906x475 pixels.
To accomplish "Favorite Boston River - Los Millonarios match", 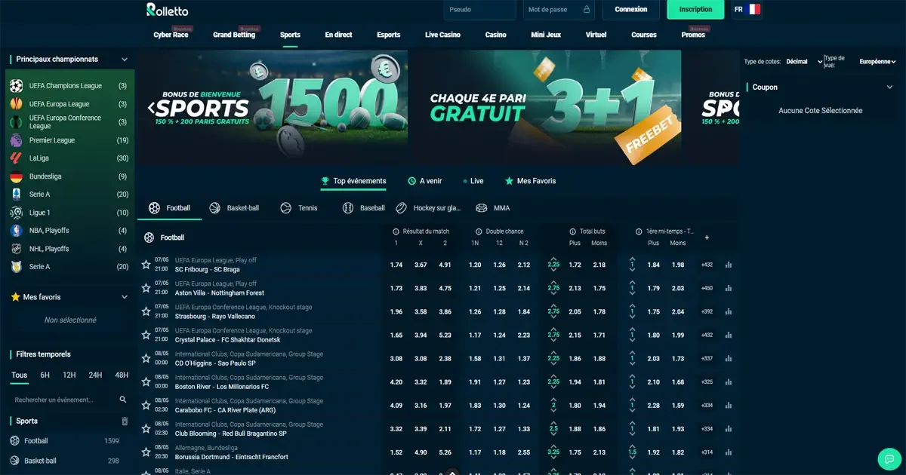I will [146, 382].
